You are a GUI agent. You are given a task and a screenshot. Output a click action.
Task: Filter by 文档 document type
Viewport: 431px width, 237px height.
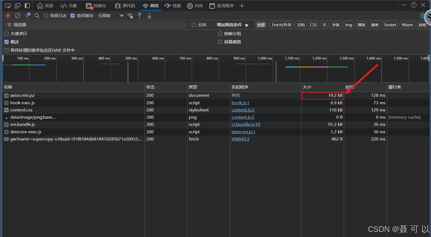point(301,25)
